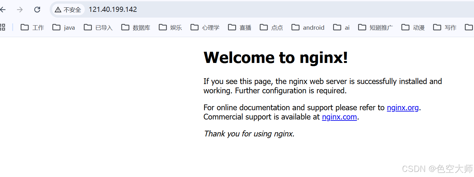474x177 pixels.
Task: Click the Thank you for using nginx. text
Action: click(x=249, y=134)
